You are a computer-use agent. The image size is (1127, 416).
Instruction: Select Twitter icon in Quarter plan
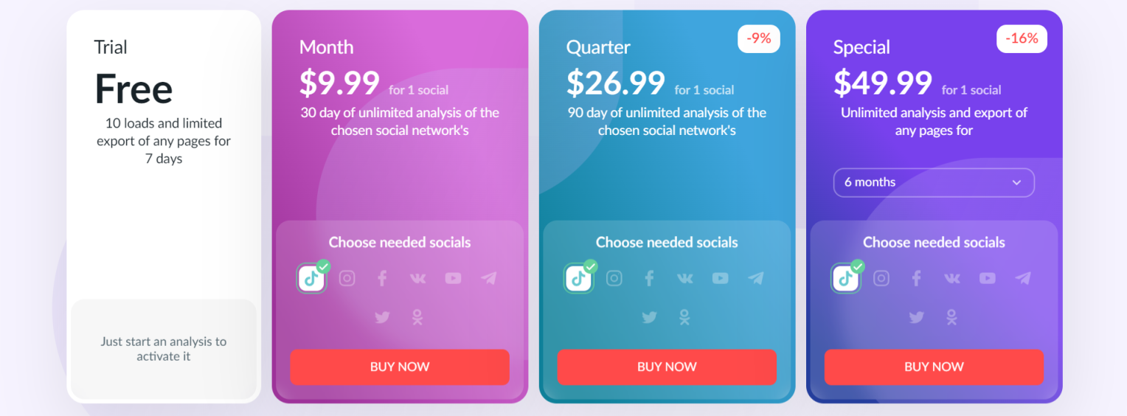649,317
